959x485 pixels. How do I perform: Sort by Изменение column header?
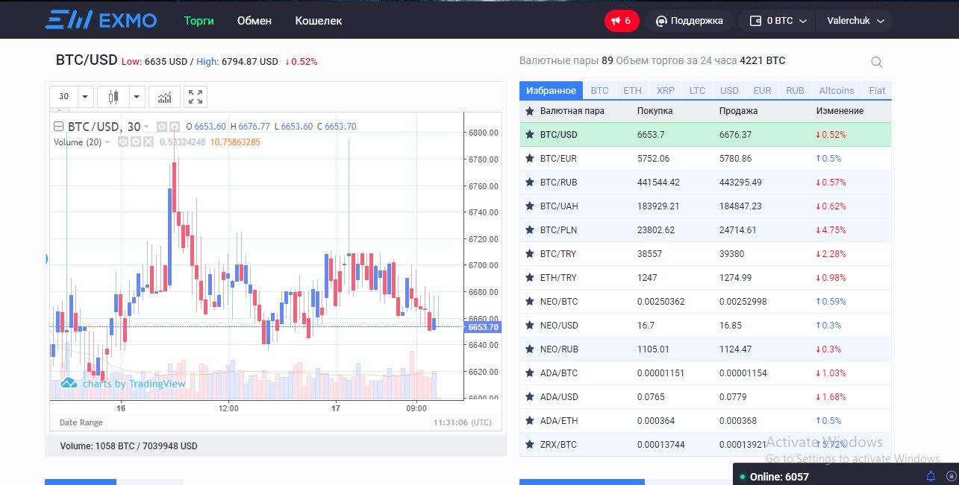[840, 111]
